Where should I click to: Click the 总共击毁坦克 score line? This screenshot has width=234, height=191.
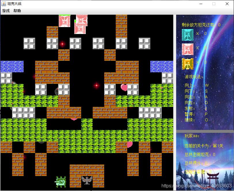click(200, 154)
